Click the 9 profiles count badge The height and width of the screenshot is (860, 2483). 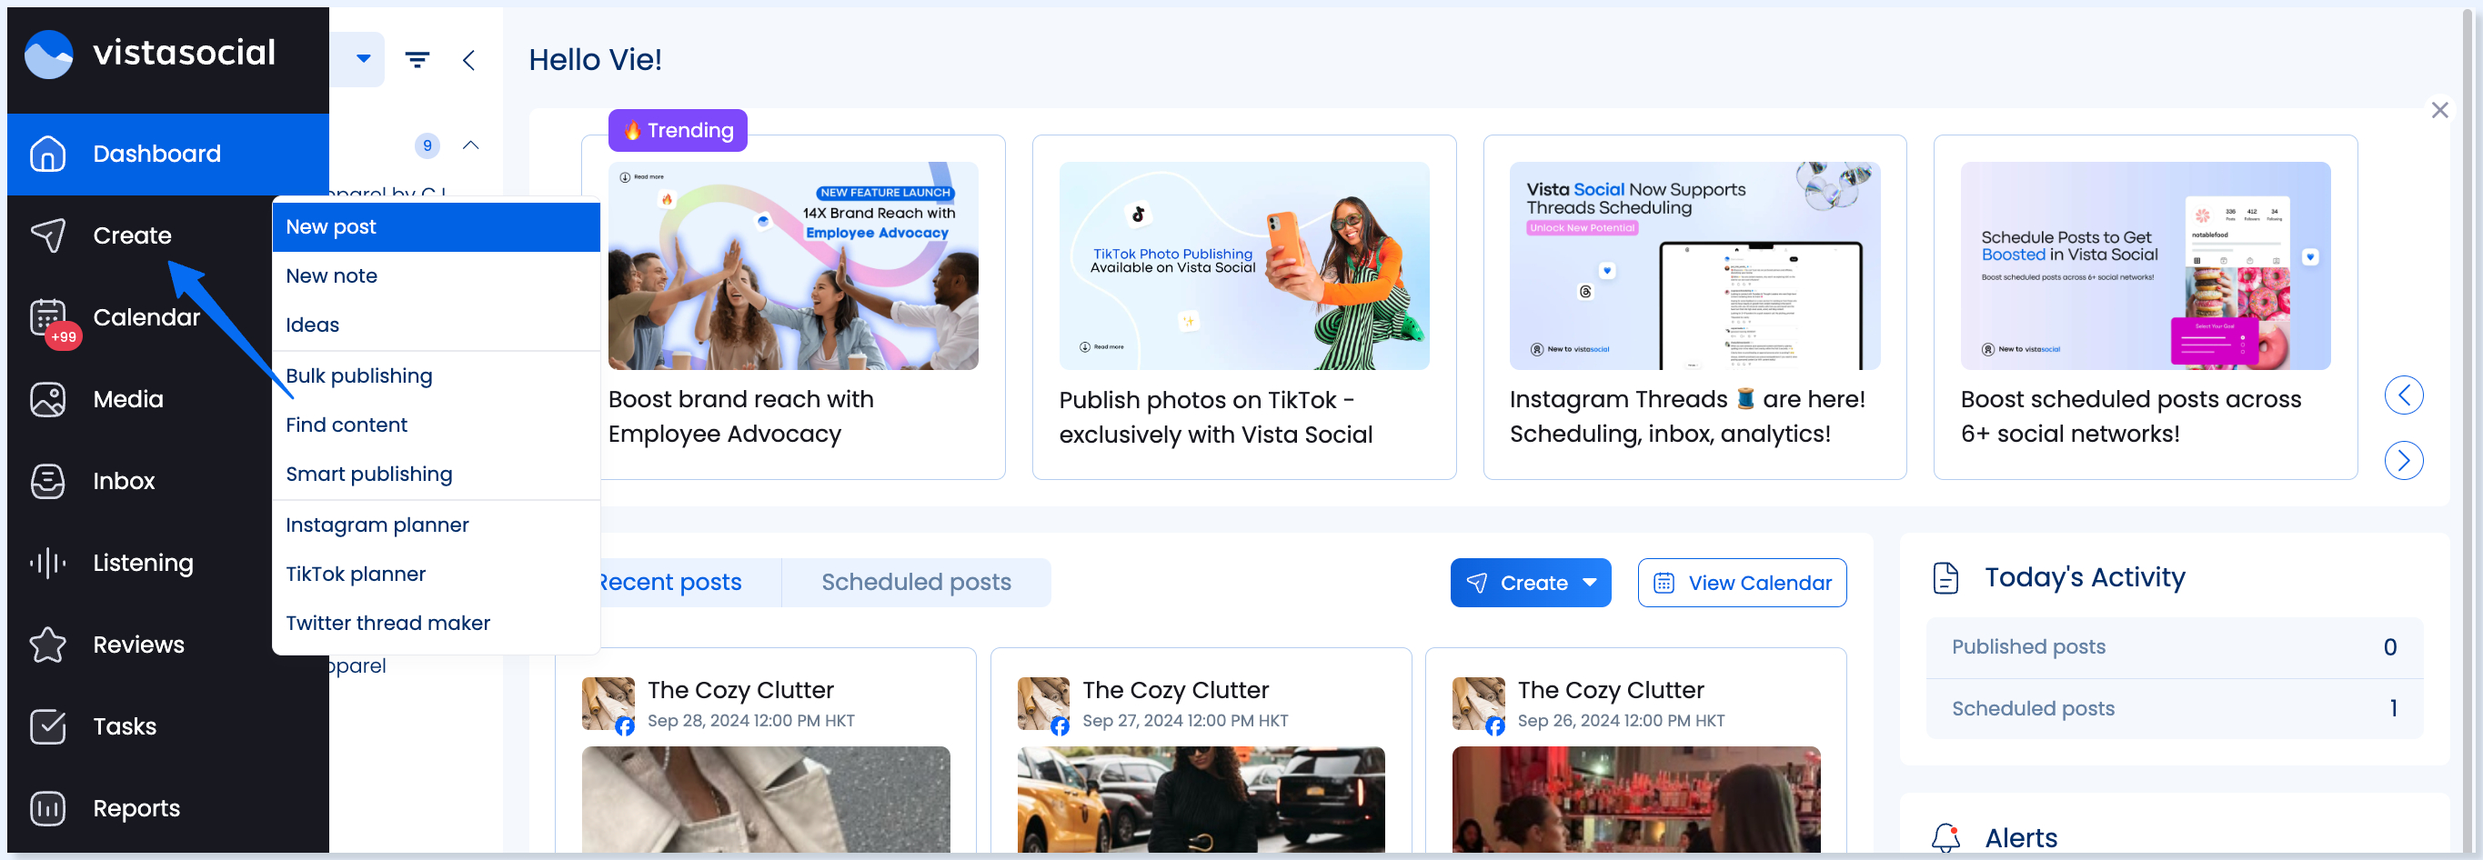click(x=427, y=145)
